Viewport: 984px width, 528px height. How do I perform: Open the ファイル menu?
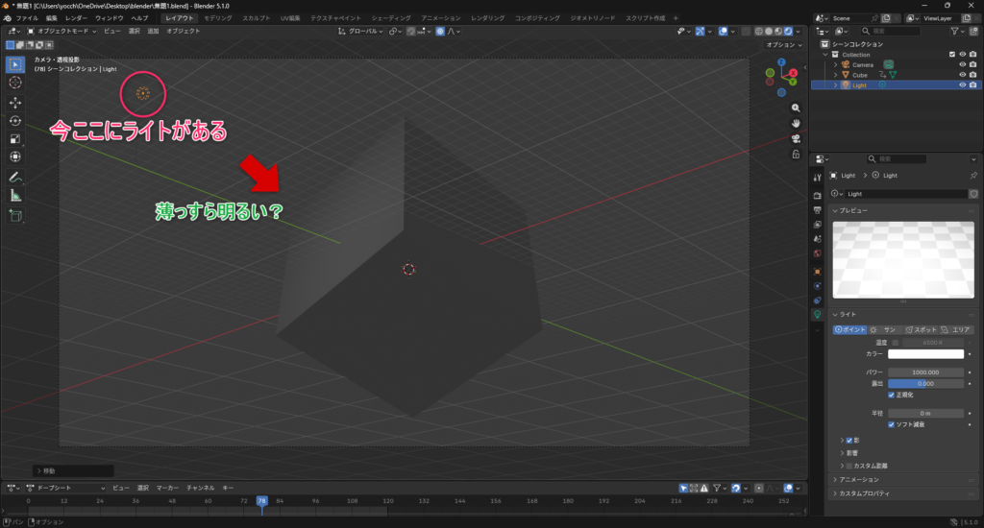[x=26, y=18]
